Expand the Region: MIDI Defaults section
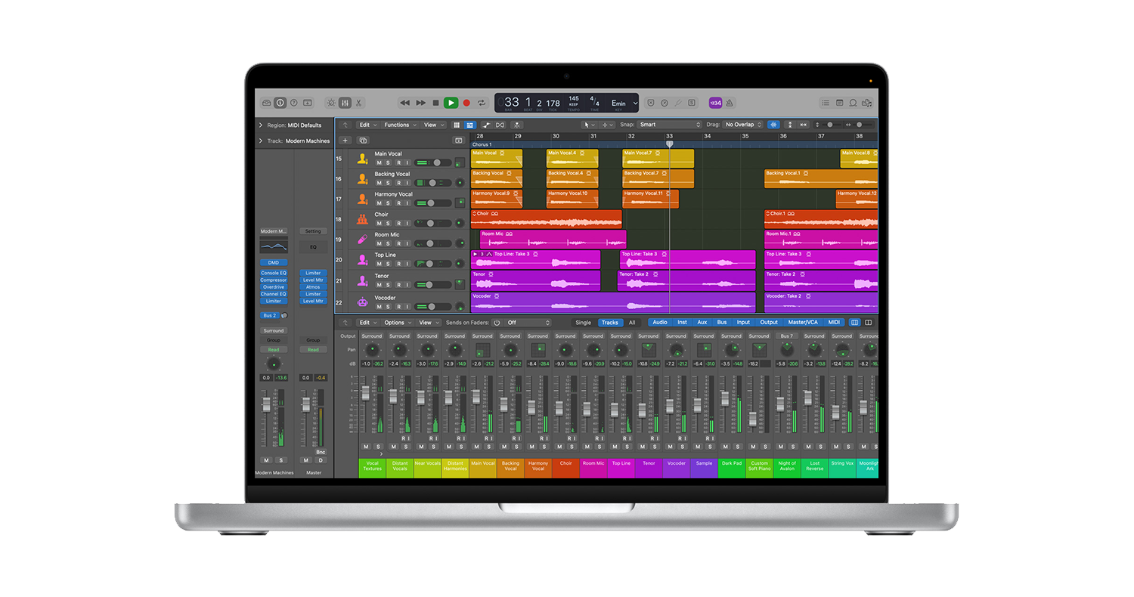Image resolution: width=1134 pixels, height=597 pixels. [261, 125]
